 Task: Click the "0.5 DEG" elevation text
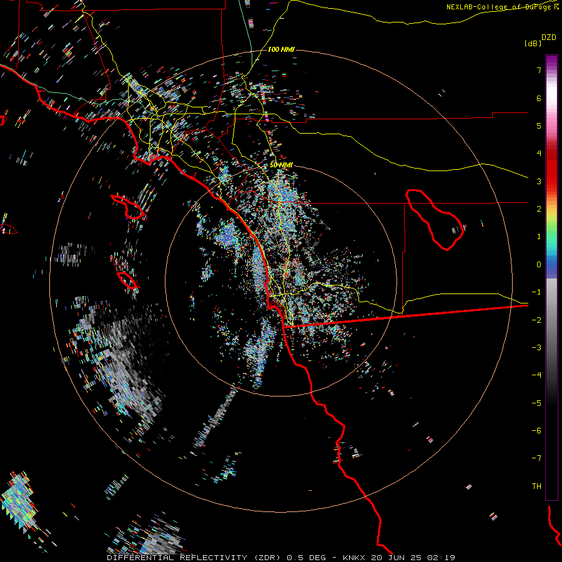coord(306,558)
